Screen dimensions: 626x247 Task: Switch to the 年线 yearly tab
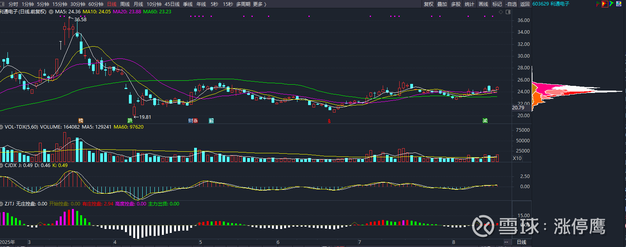coord(201,4)
